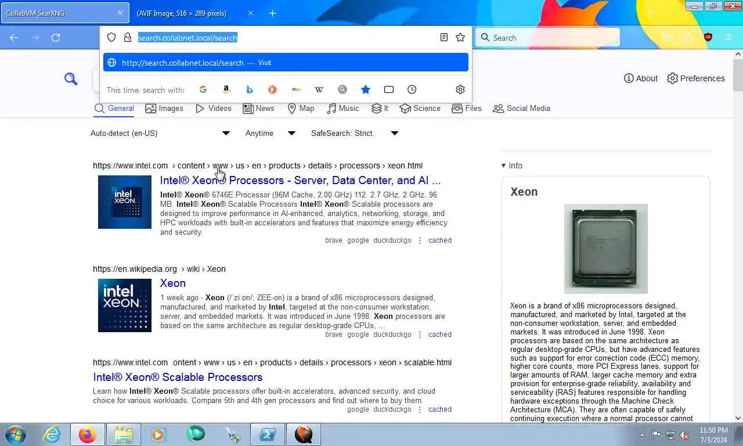Open Intel Xeon Scalable Processors result
Viewport: 743px width, 446px height.
click(x=178, y=377)
